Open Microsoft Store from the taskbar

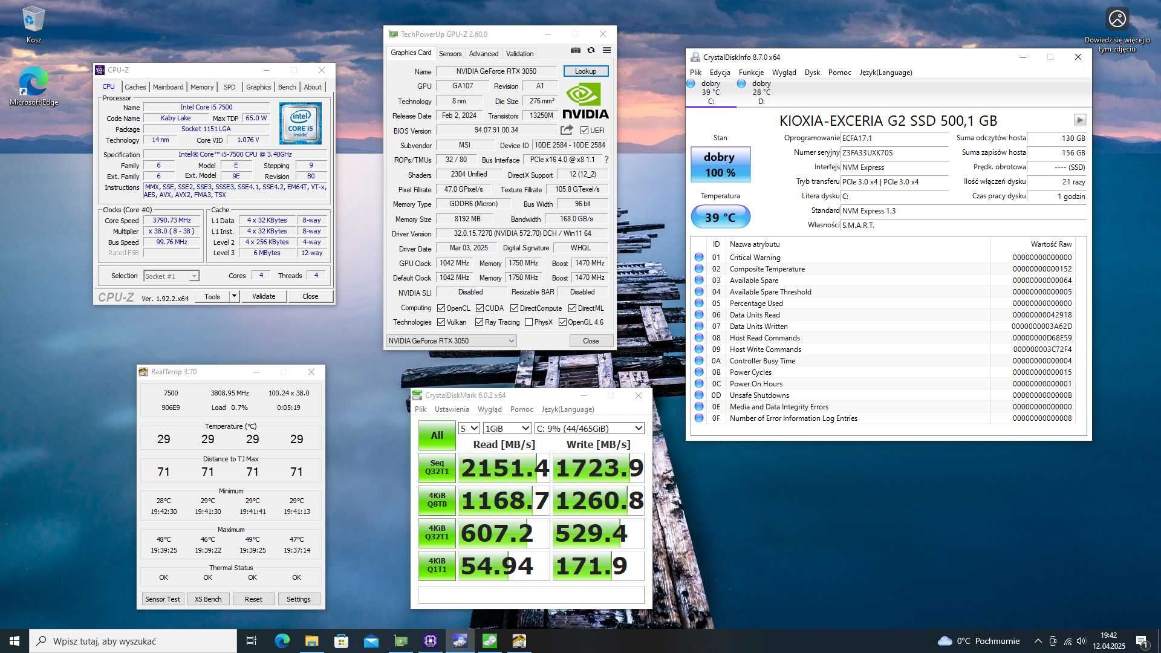pyautogui.click(x=341, y=641)
